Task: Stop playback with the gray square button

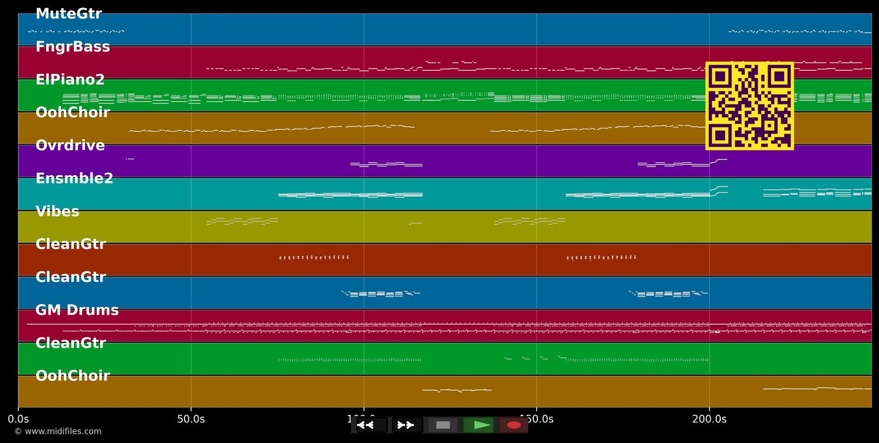Action: point(443,425)
